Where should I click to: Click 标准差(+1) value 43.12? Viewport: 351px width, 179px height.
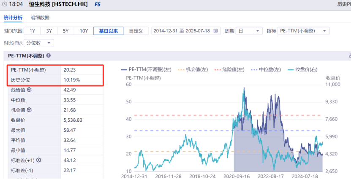click(70, 160)
